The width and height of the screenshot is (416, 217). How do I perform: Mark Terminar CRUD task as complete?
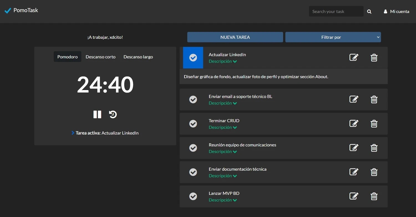pyautogui.click(x=193, y=124)
